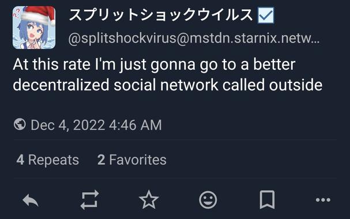The height and width of the screenshot is (219, 350).
Task: Click the checkmark badge beside the display name
Action: pyautogui.click(x=266, y=15)
